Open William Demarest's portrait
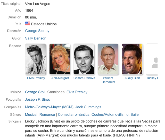The image size is (165, 140). pos(108,59)
